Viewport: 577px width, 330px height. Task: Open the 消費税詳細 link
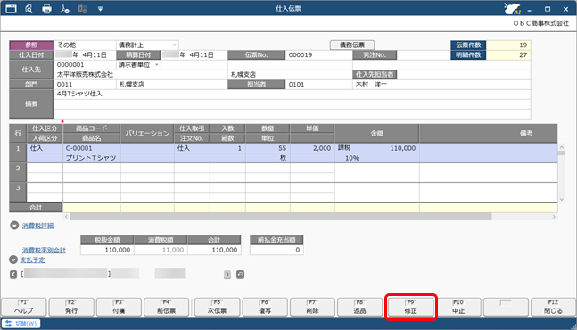click(x=37, y=226)
